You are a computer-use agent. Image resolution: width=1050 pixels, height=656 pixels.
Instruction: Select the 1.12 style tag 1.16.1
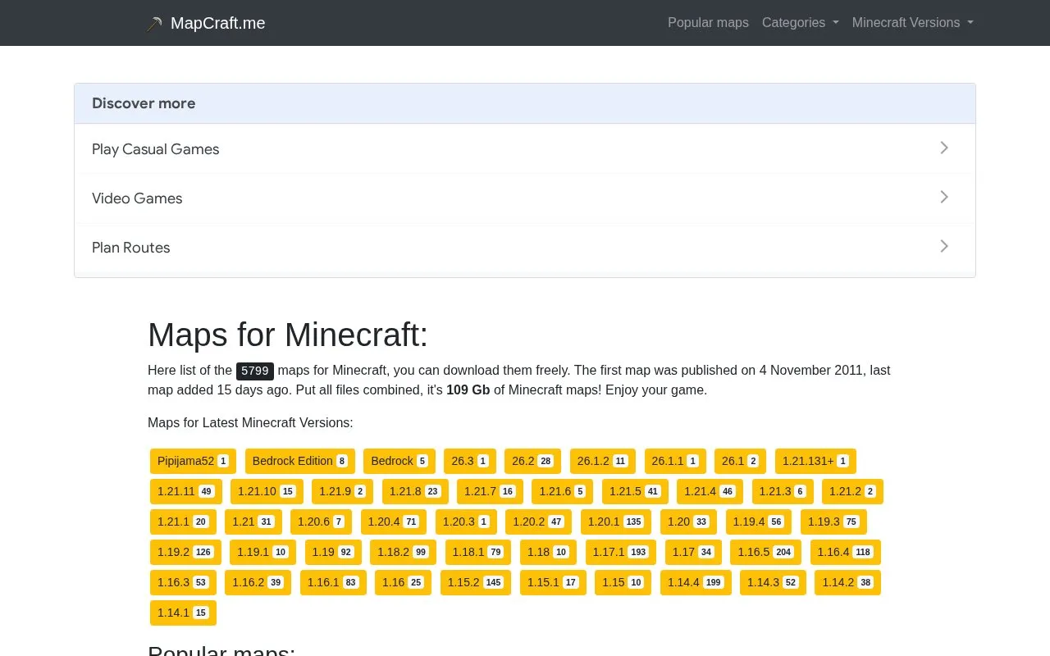(x=333, y=582)
